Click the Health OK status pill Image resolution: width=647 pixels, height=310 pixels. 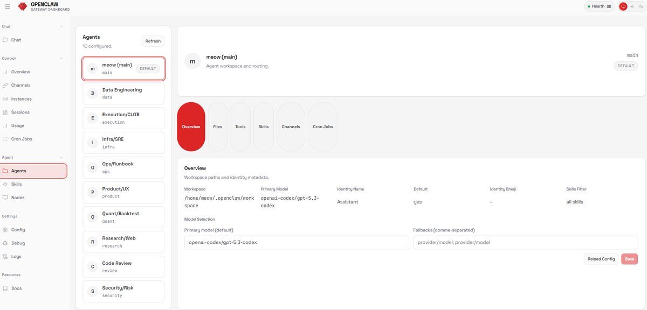tap(600, 6)
